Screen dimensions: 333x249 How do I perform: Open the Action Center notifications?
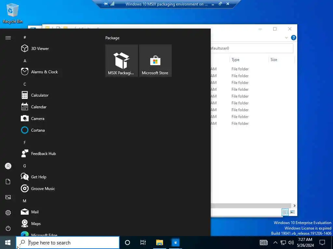(x=322, y=243)
